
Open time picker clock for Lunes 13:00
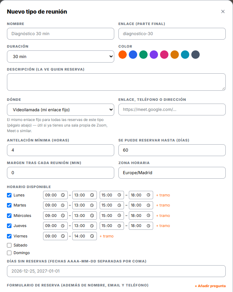pos(92,195)
